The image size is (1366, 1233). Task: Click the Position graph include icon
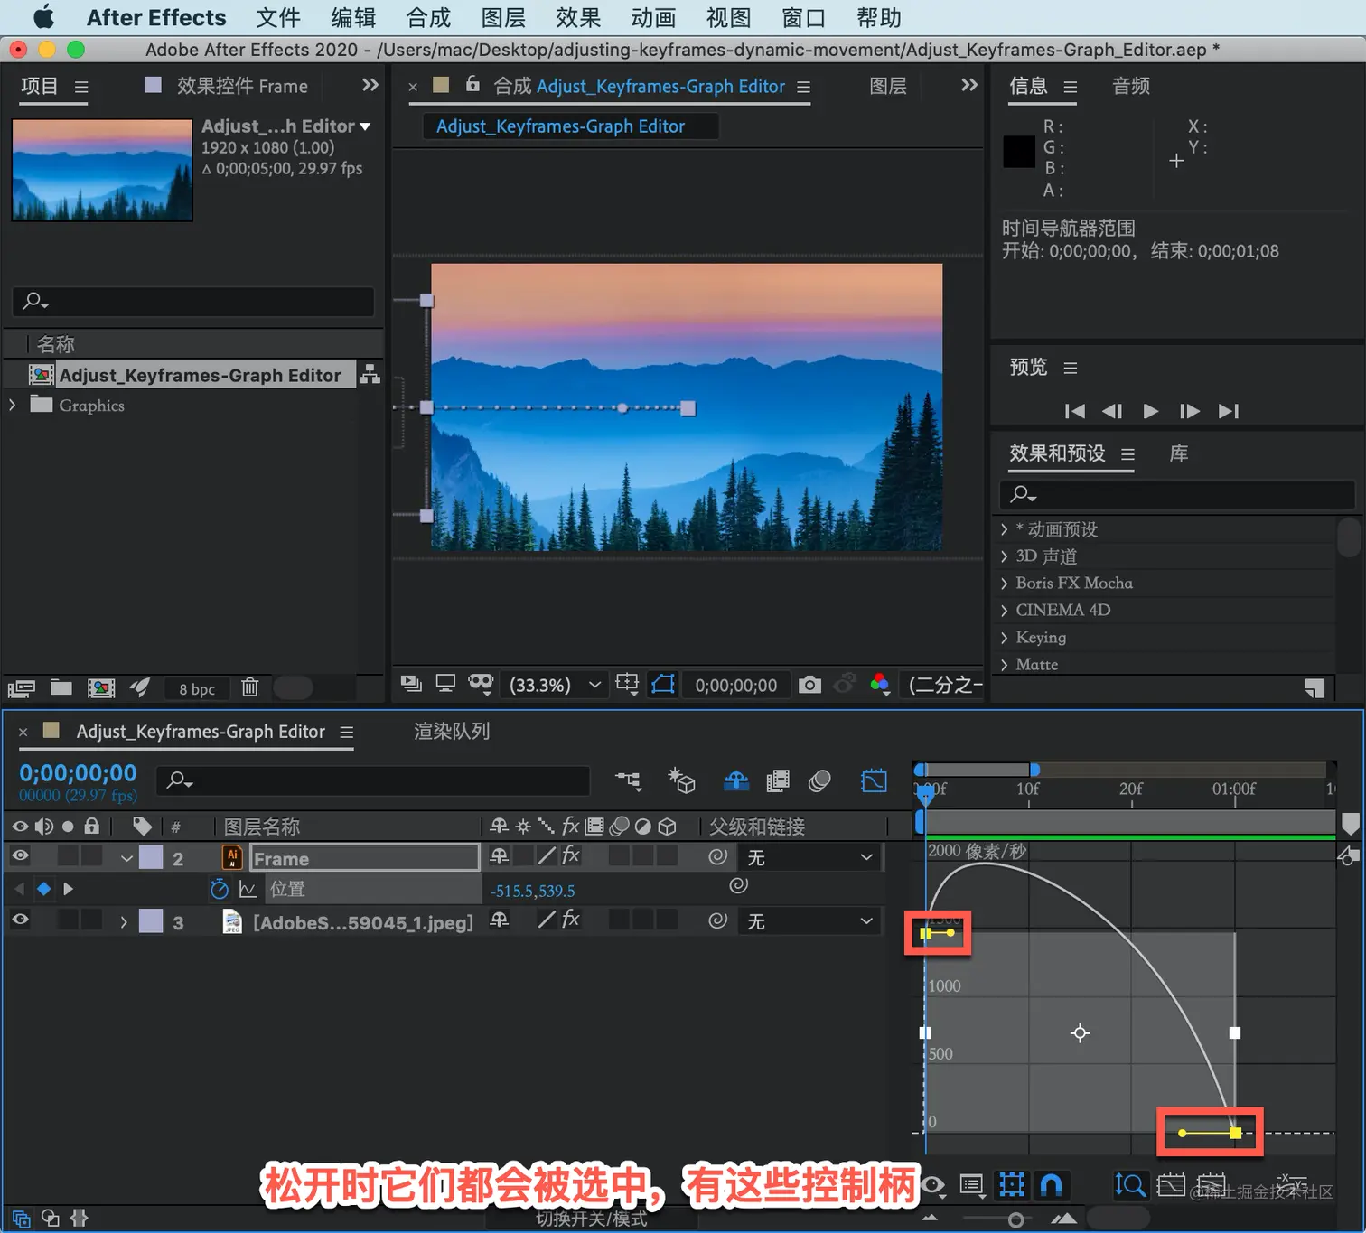(x=248, y=889)
